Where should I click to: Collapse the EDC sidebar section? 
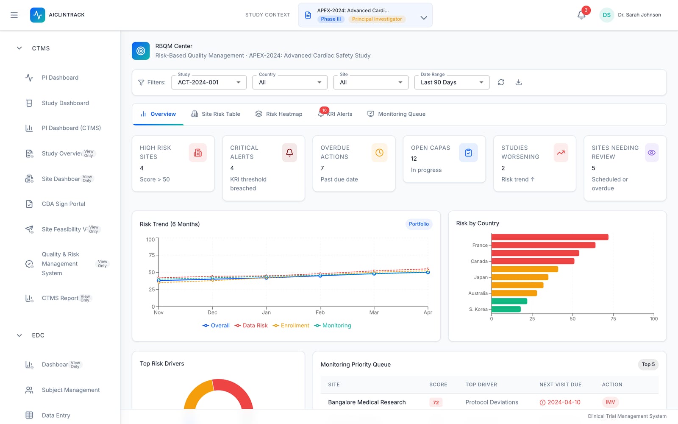coord(19,335)
